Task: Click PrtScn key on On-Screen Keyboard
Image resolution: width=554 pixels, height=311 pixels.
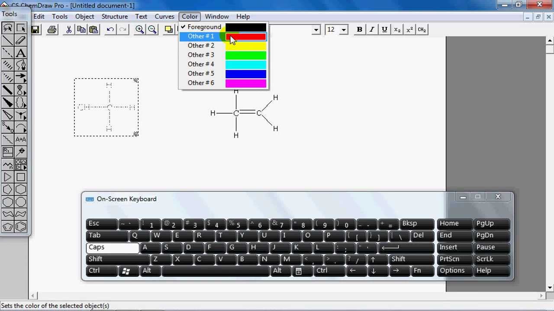Action: (x=454, y=259)
